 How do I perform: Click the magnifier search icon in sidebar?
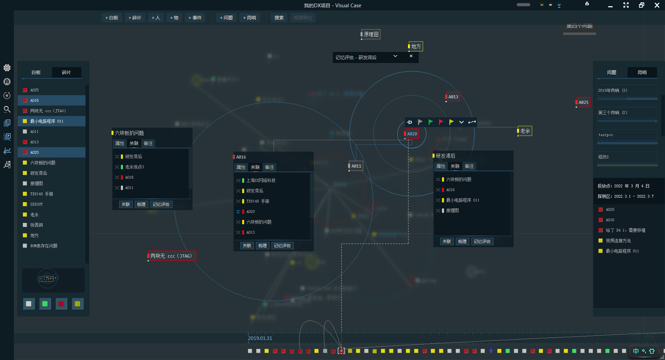[x=7, y=109]
